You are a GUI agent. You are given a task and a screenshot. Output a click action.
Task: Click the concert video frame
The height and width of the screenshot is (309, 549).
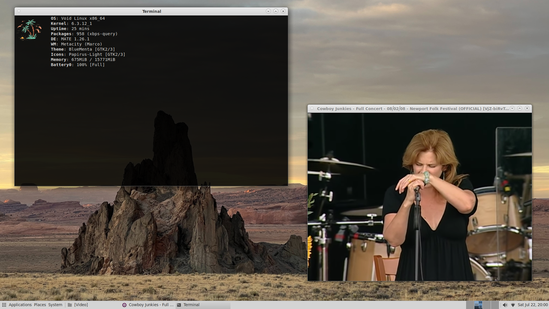pyautogui.click(x=419, y=197)
